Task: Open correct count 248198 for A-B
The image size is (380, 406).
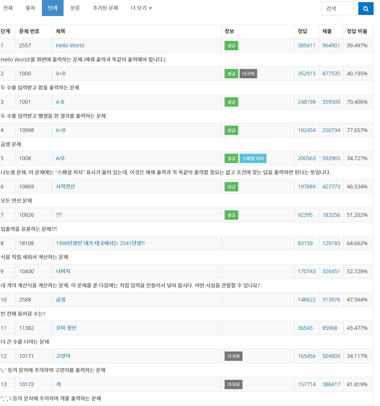Action: pyautogui.click(x=307, y=102)
